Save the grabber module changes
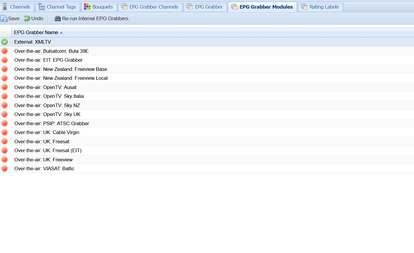 pyautogui.click(x=10, y=18)
